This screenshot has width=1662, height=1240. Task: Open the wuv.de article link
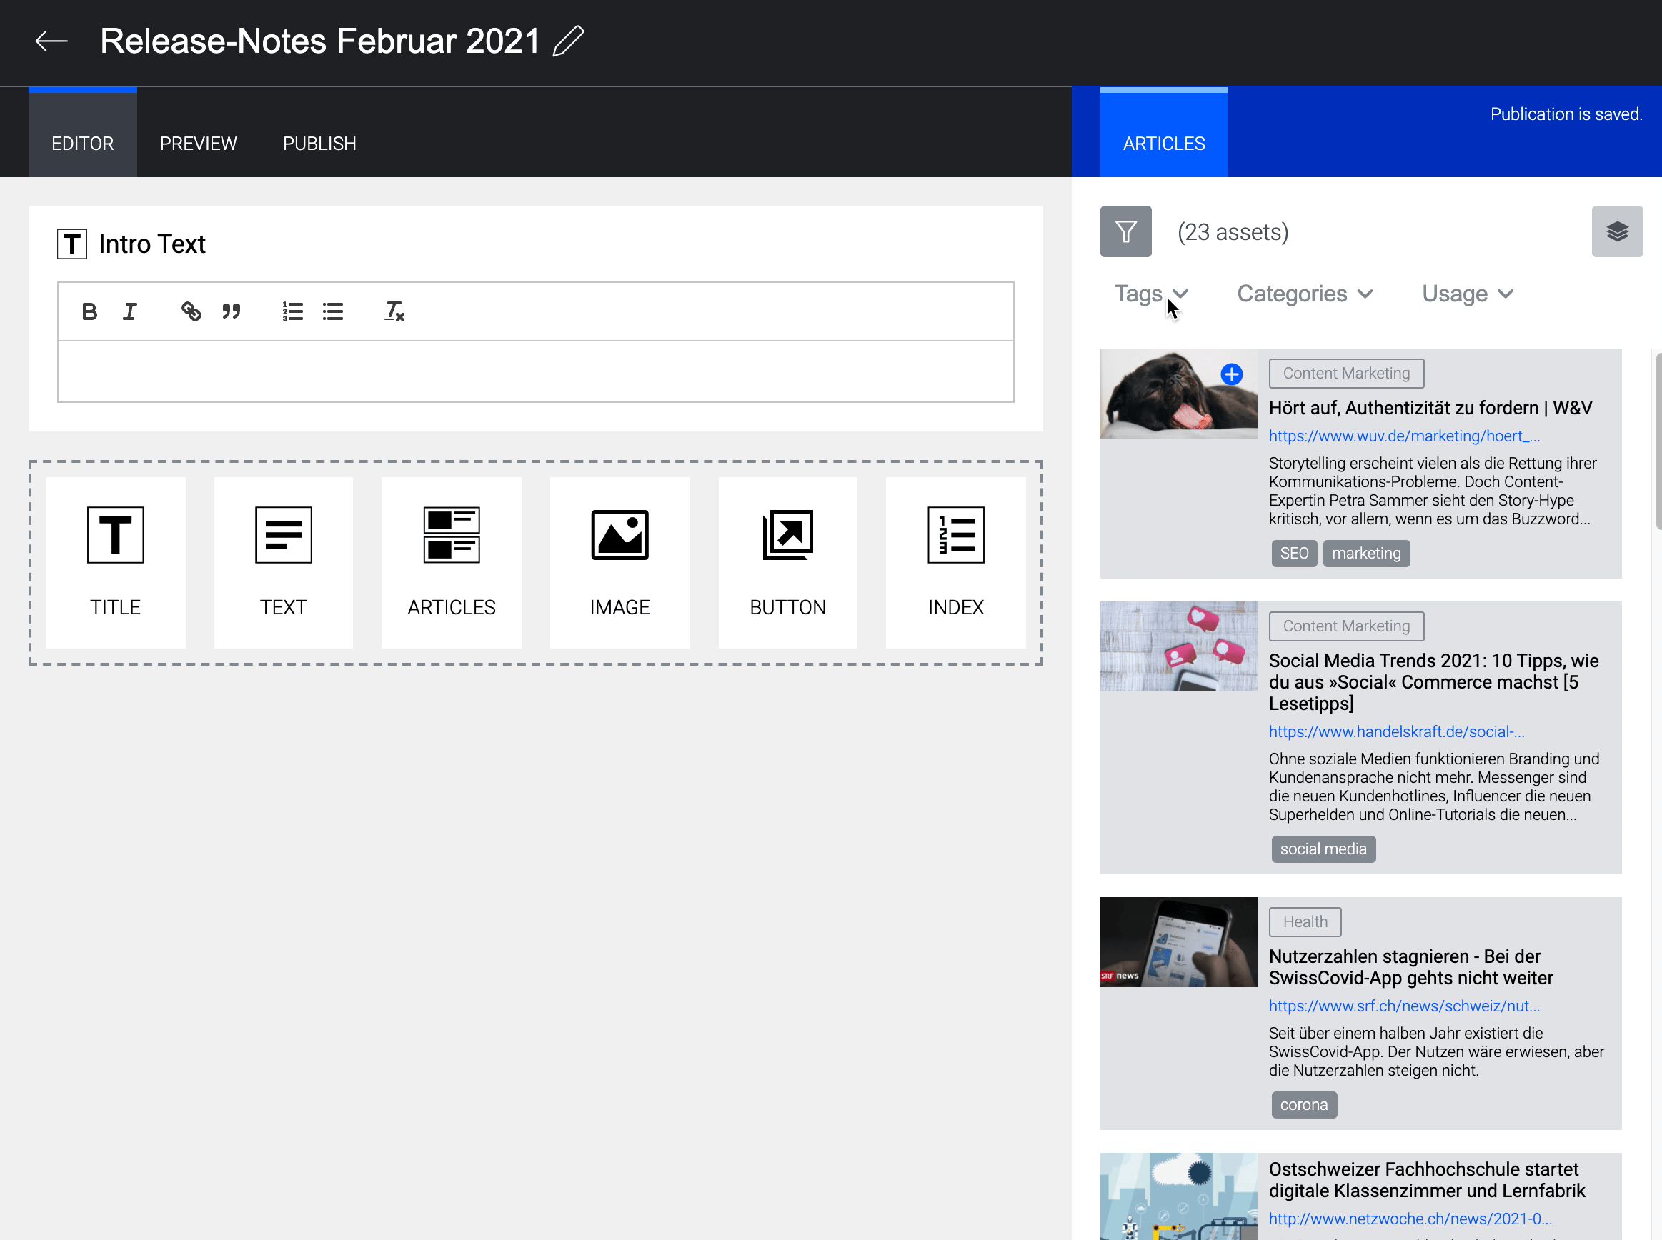coord(1404,436)
